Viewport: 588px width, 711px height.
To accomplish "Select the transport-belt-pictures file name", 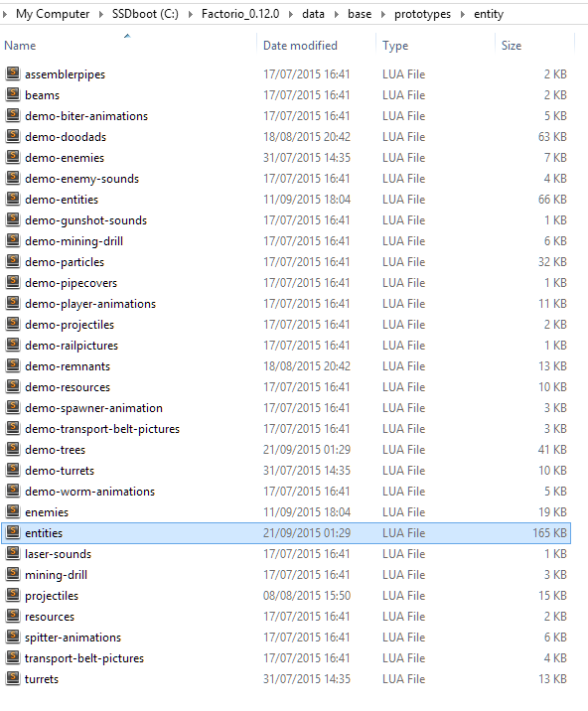I will [84, 658].
